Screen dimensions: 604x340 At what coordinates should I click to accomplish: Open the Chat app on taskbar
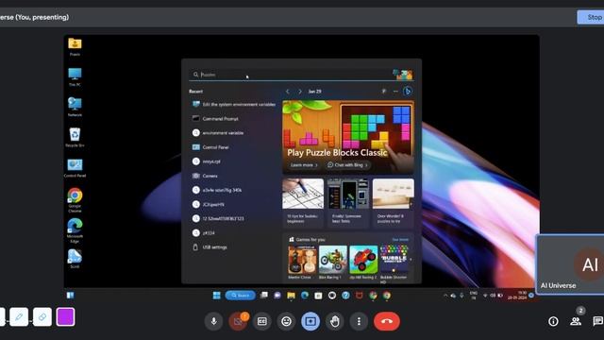click(x=277, y=296)
